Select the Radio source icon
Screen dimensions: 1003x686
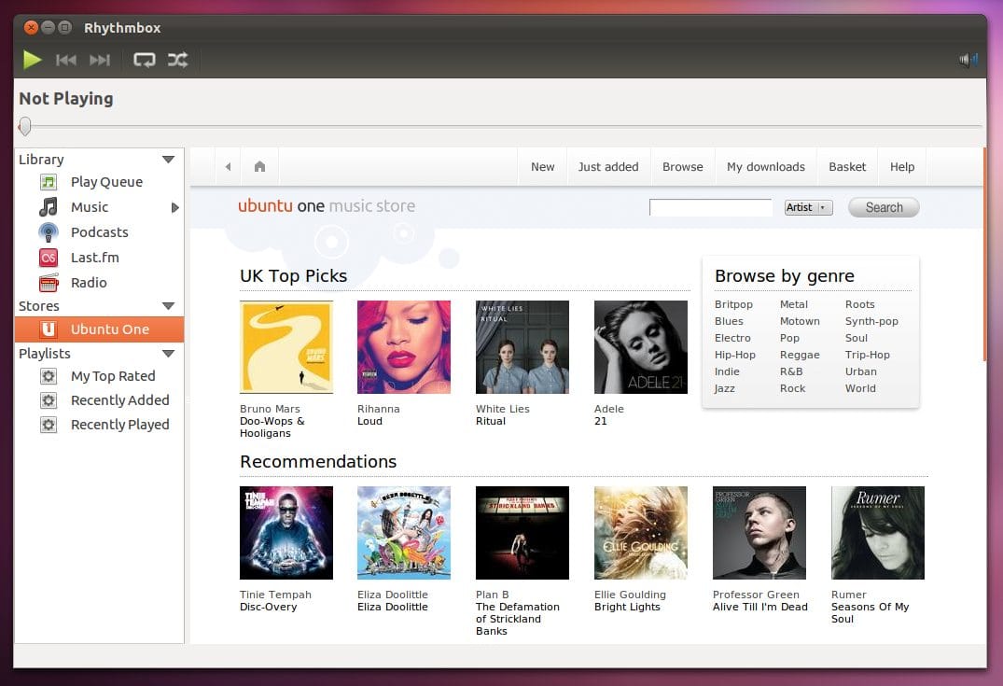[49, 282]
